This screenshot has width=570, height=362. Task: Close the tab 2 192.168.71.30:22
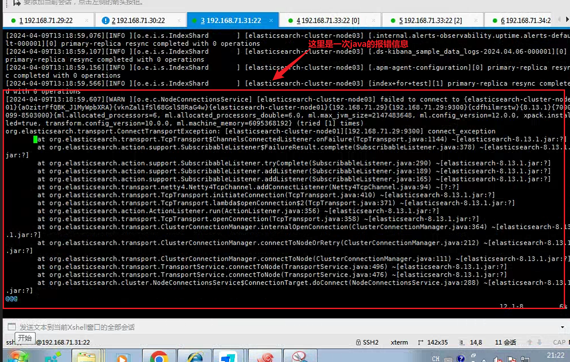[x=178, y=20]
